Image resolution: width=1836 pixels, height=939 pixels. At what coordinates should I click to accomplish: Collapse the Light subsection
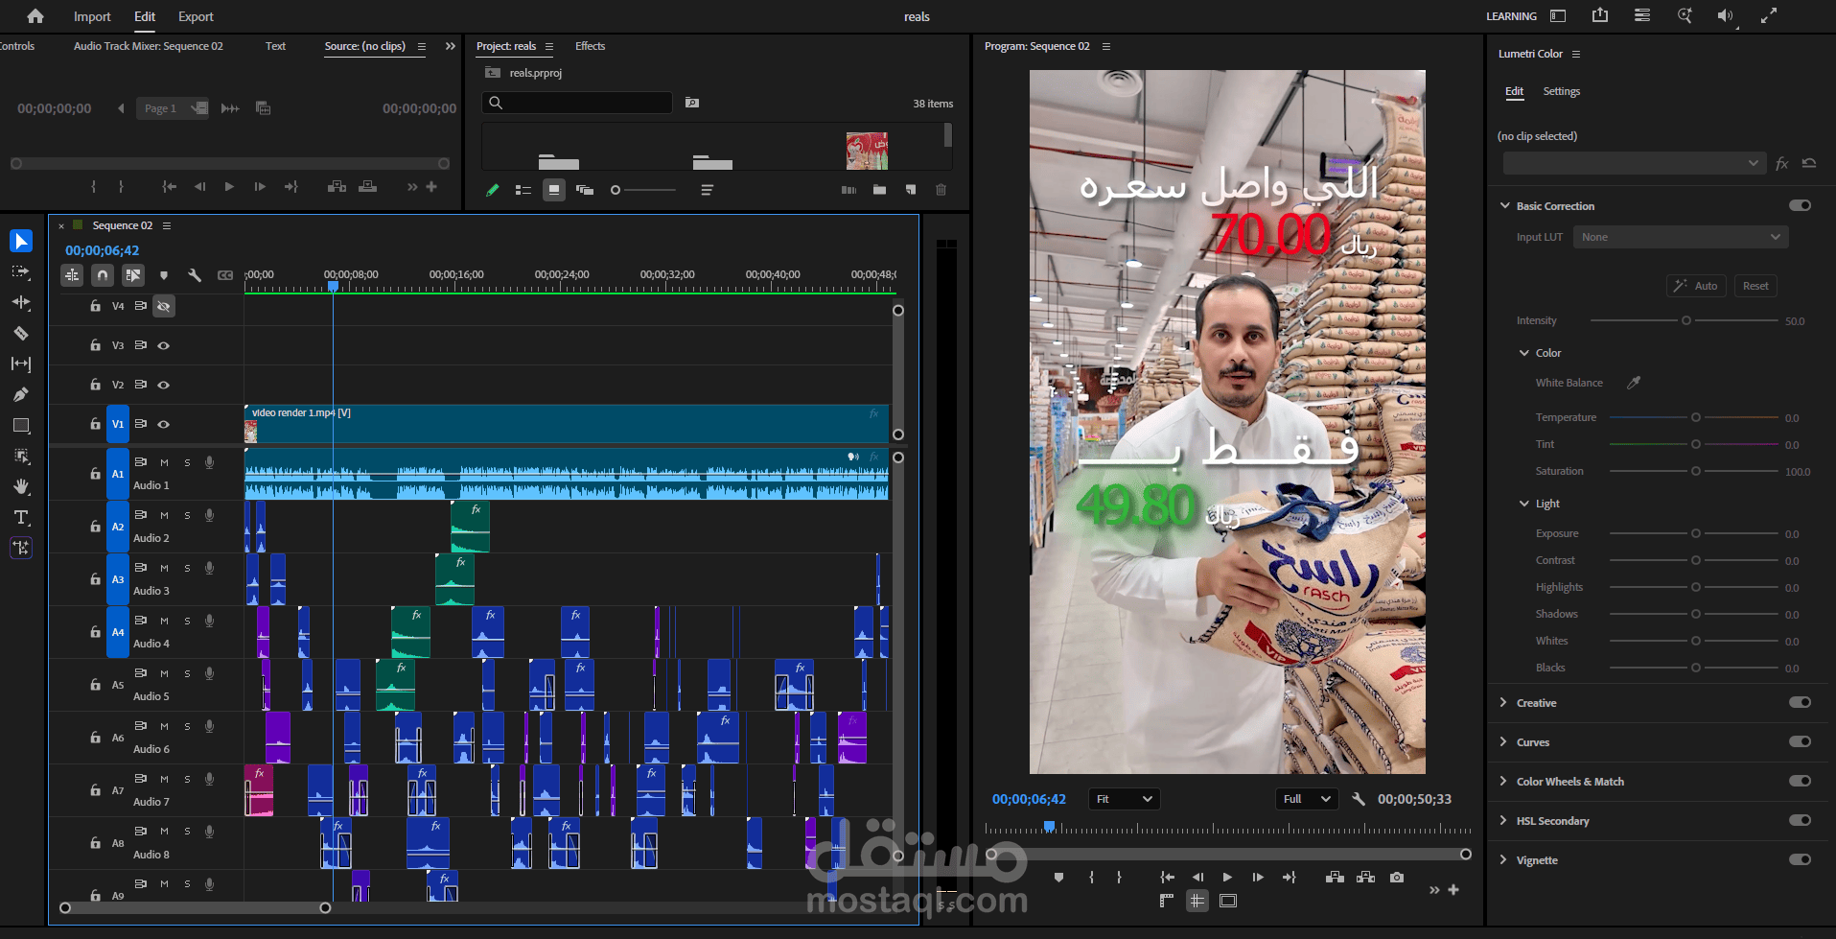tap(1524, 504)
